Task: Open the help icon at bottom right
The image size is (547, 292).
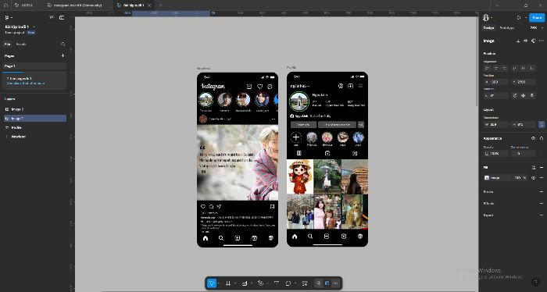Action: pos(535,282)
